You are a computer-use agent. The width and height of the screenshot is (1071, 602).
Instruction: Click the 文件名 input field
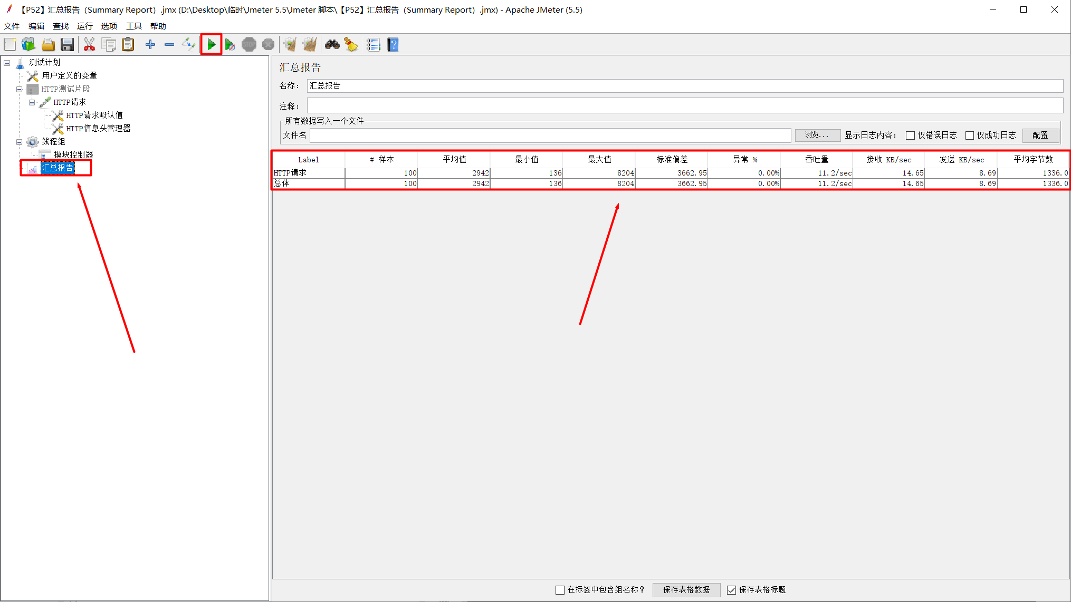click(x=550, y=135)
